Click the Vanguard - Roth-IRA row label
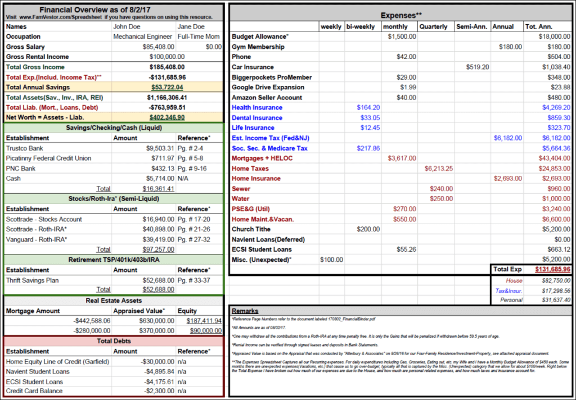576x400 pixels. pyautogui.click(x=37, y=239)
